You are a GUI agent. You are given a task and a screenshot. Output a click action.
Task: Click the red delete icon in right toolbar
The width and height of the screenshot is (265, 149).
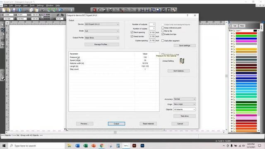(x=94, y=10)
